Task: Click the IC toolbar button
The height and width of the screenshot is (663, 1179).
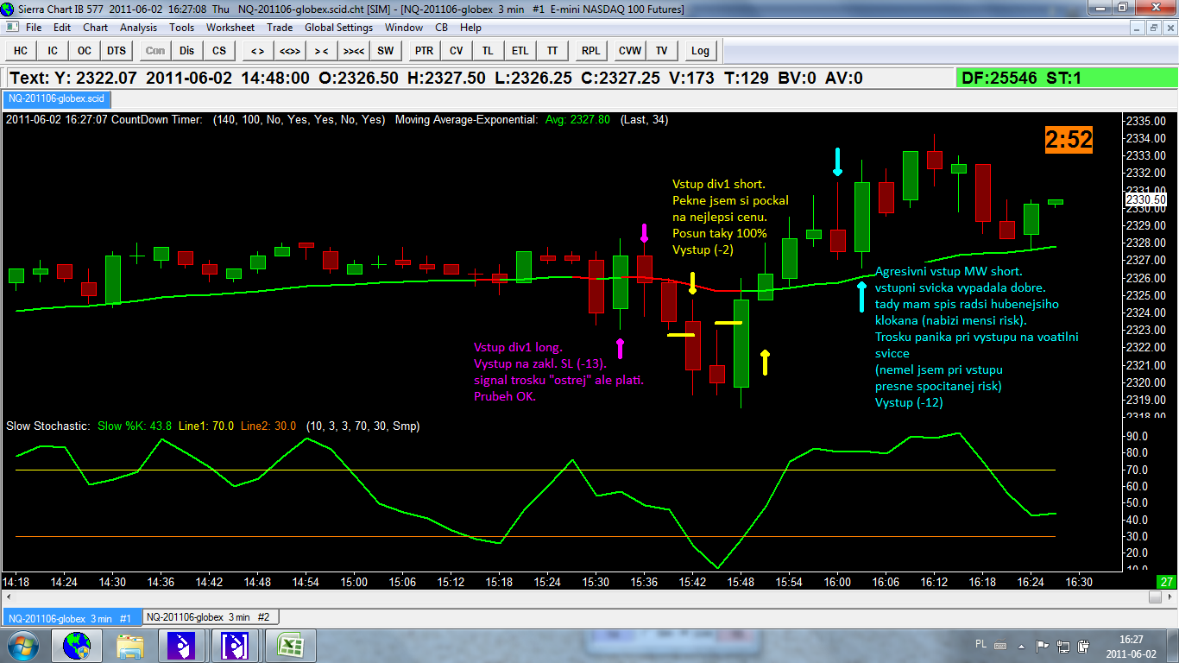Action: [x=53, y=51]
